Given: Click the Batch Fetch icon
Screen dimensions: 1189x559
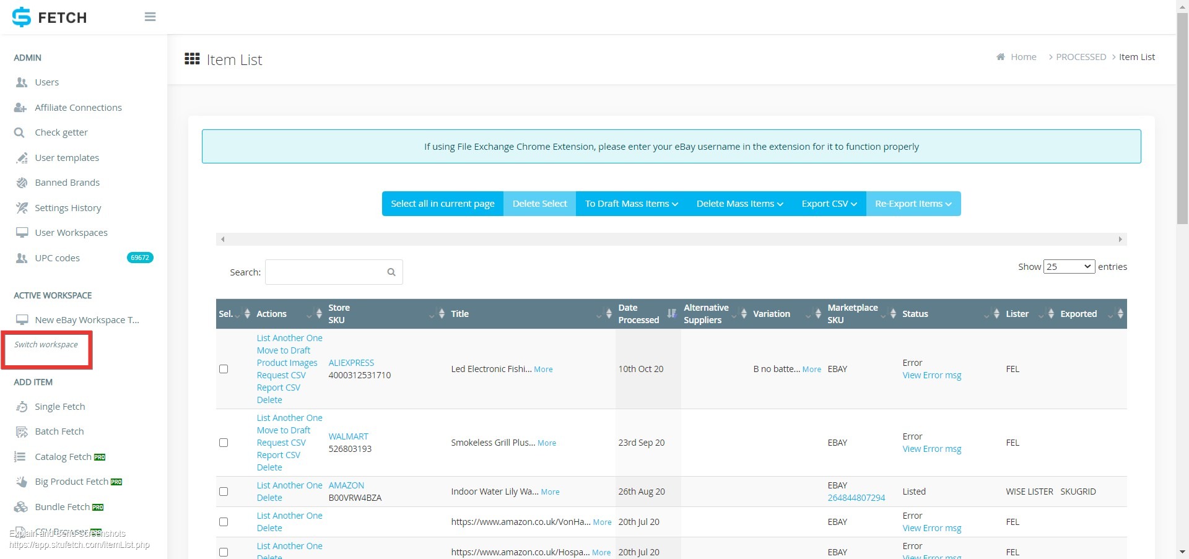Looking at the screenshot, I should (x=22, y=431).
